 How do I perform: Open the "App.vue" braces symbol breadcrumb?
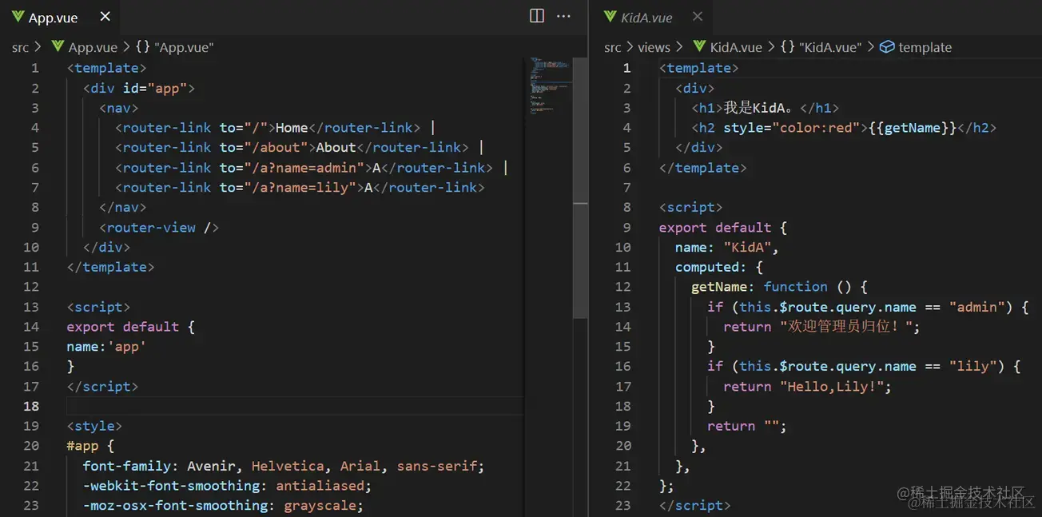point(174,47)
